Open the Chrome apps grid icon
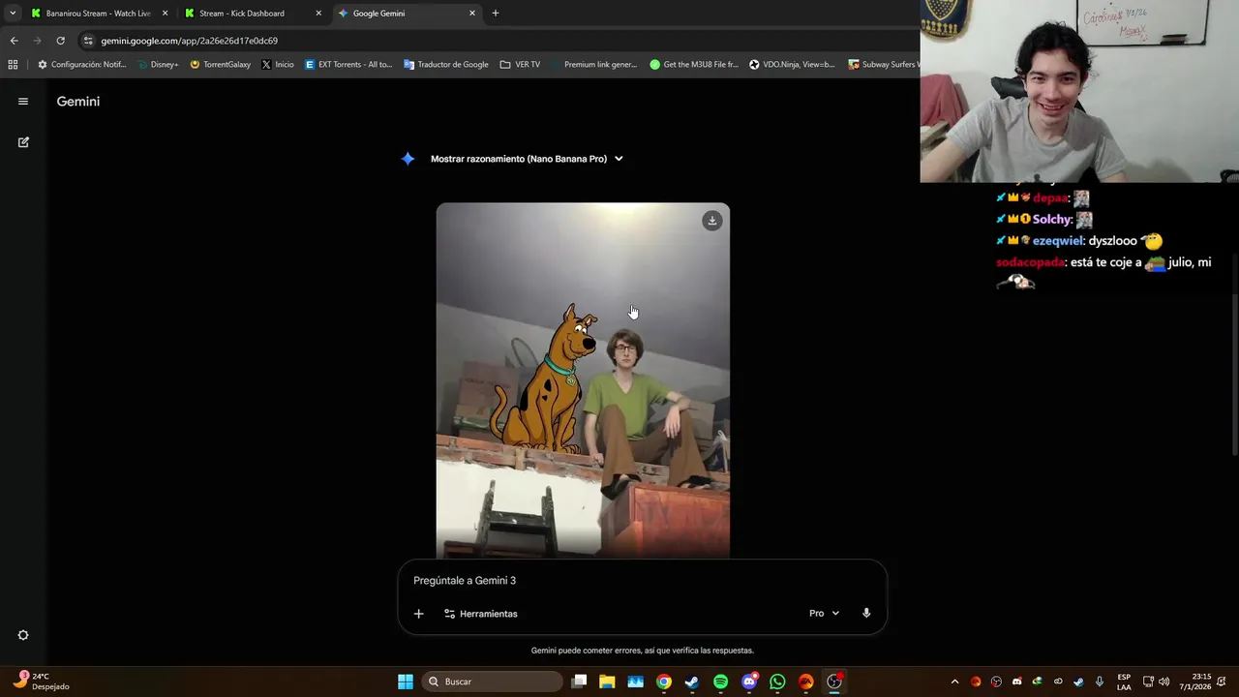This screenshot has height=697, width=1239. pos(13,65)
